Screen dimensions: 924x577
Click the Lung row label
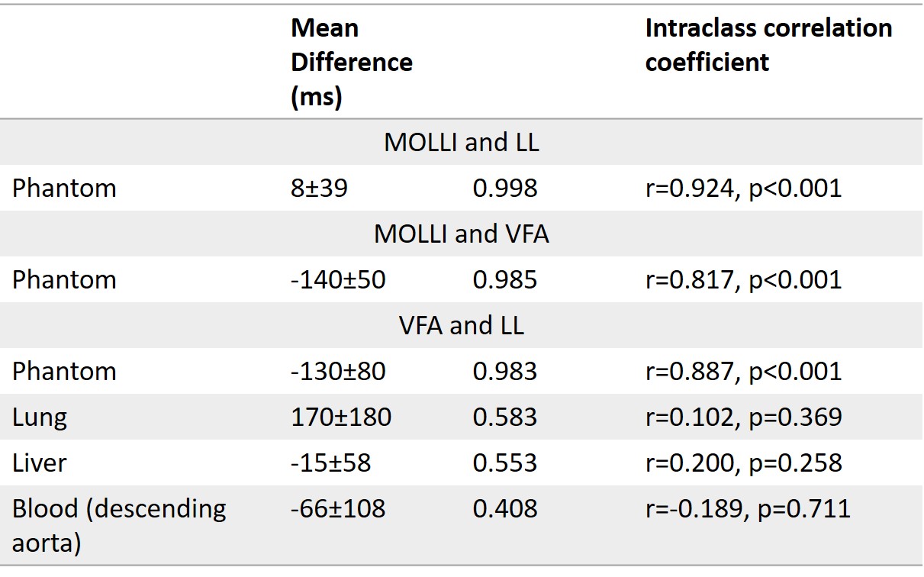pyautogui.click(x=40, y=417)
